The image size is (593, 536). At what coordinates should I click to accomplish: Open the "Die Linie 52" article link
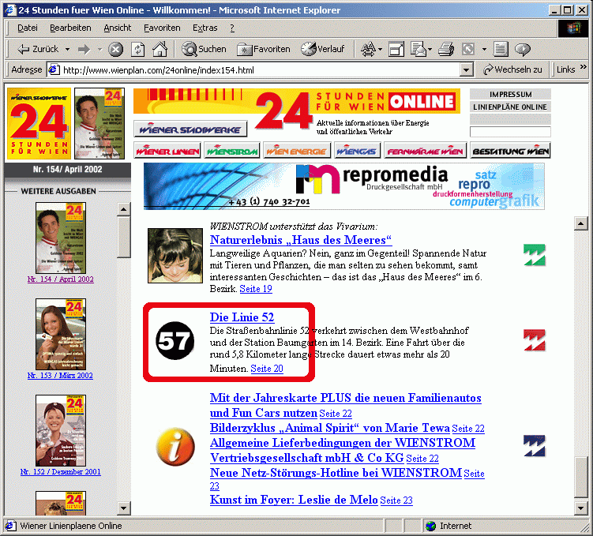click(242, 317)
